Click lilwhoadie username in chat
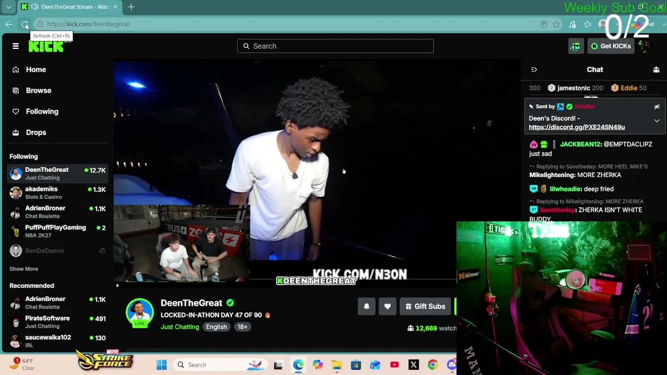Image resolution: width=667 pixels, height=375 pixels. [x=565, y=189]
